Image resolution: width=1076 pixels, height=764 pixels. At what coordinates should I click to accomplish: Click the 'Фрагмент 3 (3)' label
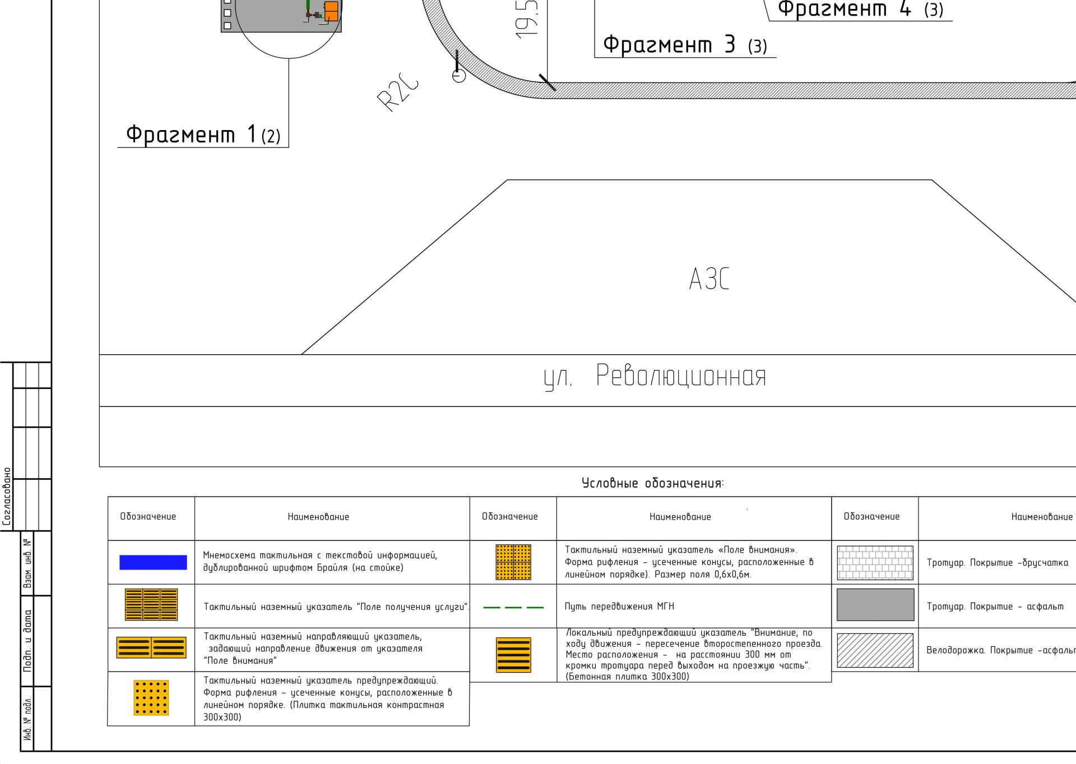[685, 45]
